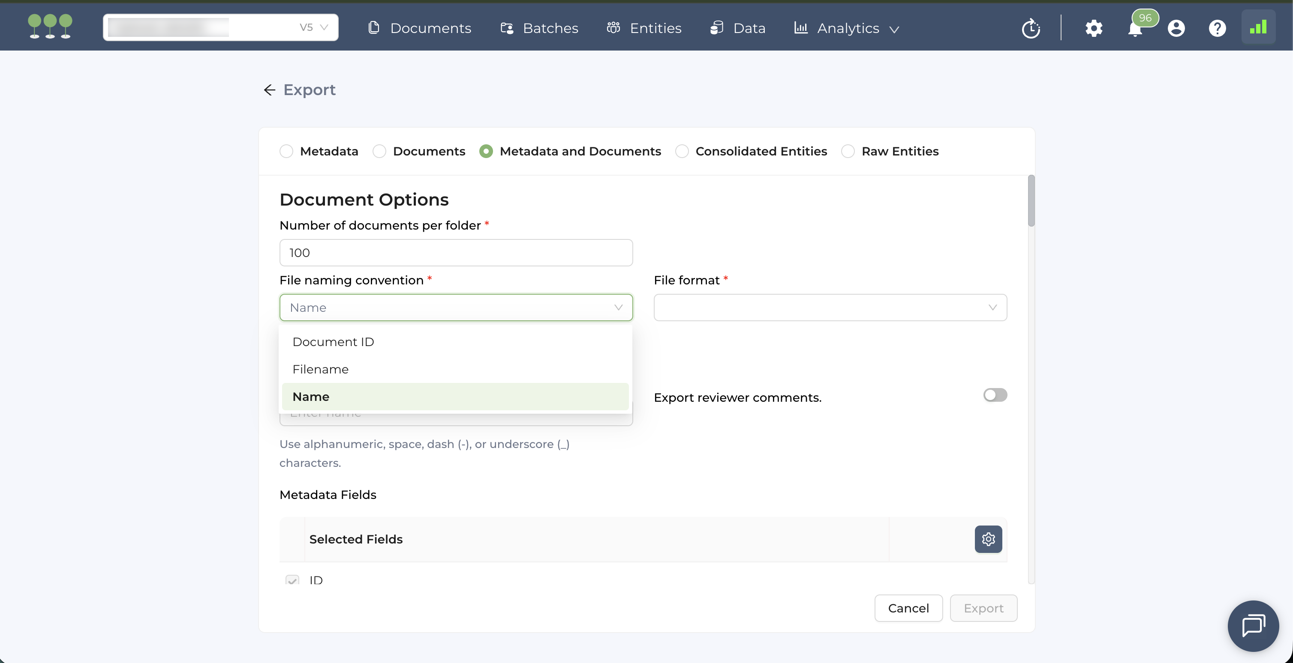Open the user account profile icon
This screenshot has height=663, width=1293.
(1176, 28)
